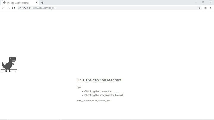Screen dimensions: 214x120
Task: Open the user profile avatar
Action: pos(205,8)
